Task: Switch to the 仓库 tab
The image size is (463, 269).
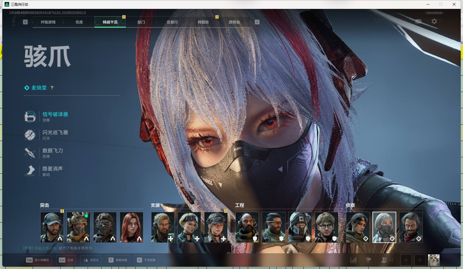Action: click(x=79, y=22)
